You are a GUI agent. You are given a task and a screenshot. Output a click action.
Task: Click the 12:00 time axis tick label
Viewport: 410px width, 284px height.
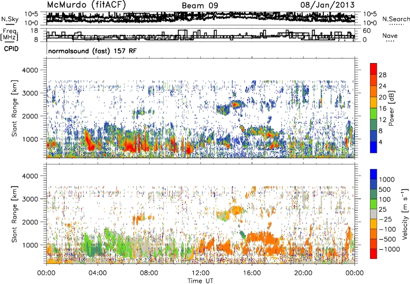click(200, 273)
